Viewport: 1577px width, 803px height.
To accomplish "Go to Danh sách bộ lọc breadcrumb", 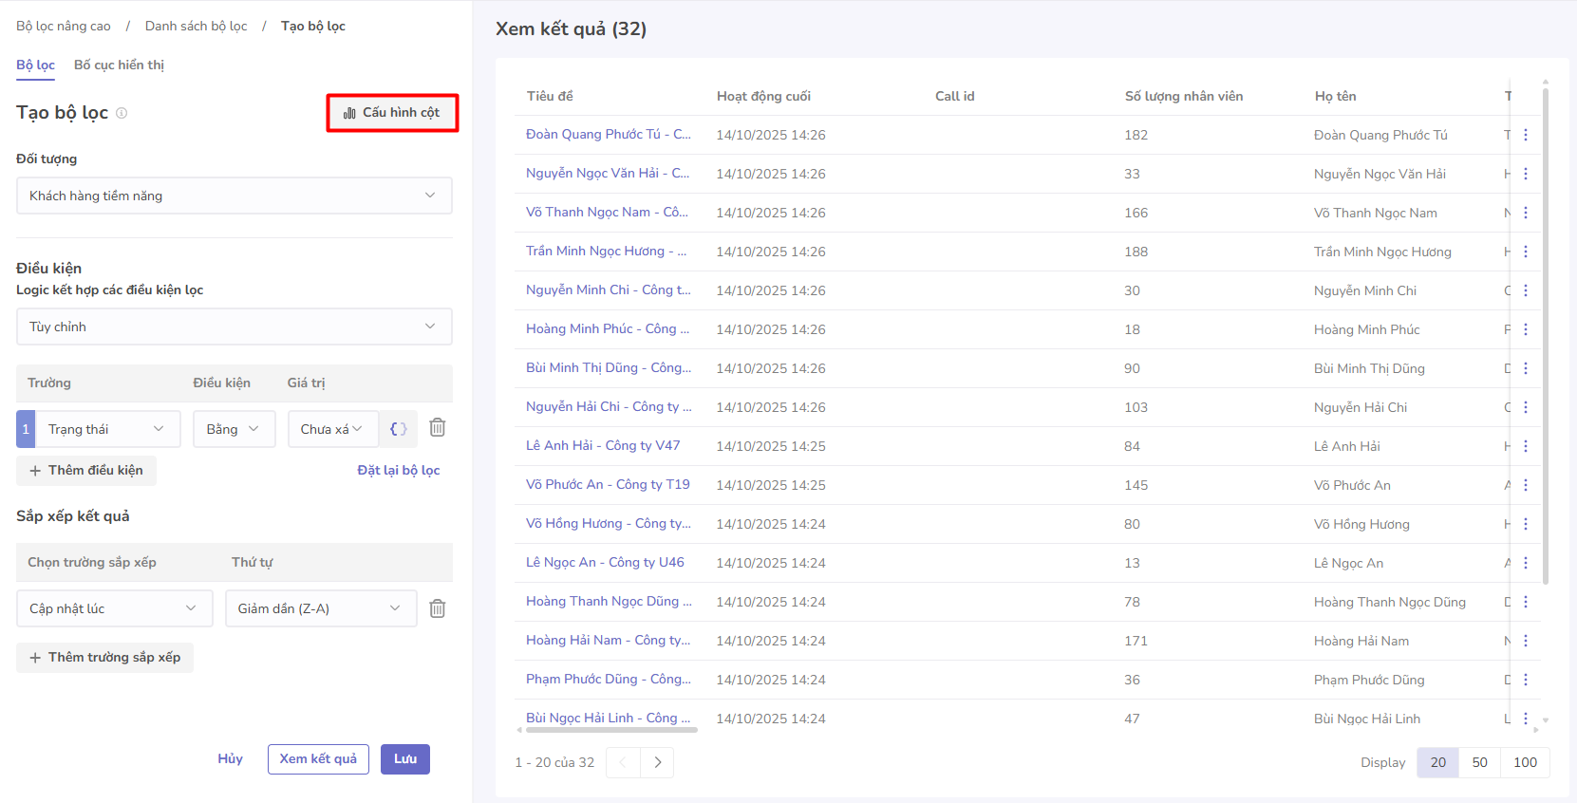I will click(x=196, y=26).
